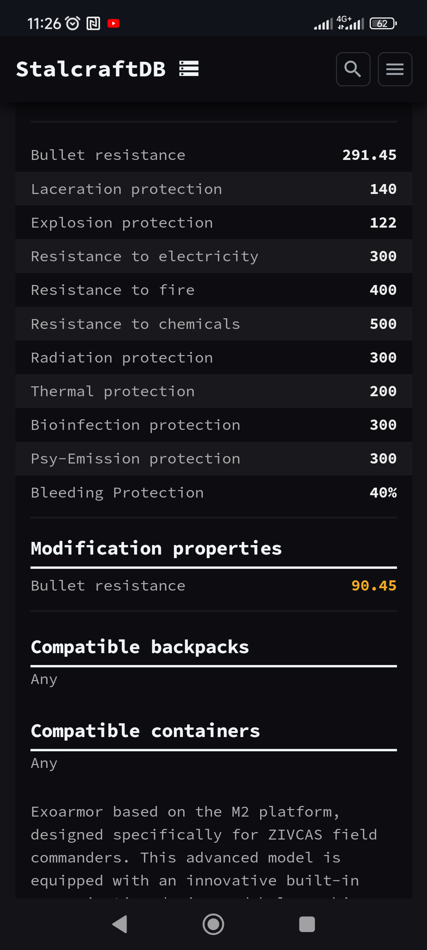The width and height of the screenshot is (427, 950).
Task: Tap the Android recent apps button
Action: pyautogui.click(x=307, y=924)
